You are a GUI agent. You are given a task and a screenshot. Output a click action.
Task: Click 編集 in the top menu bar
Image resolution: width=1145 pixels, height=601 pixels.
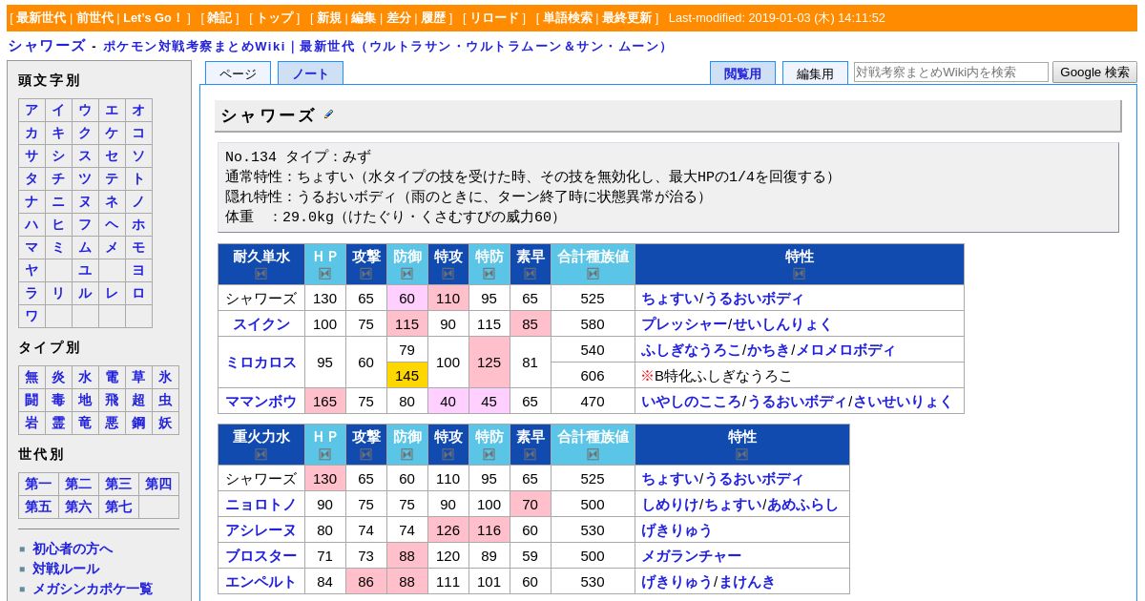tap(364, 18)
